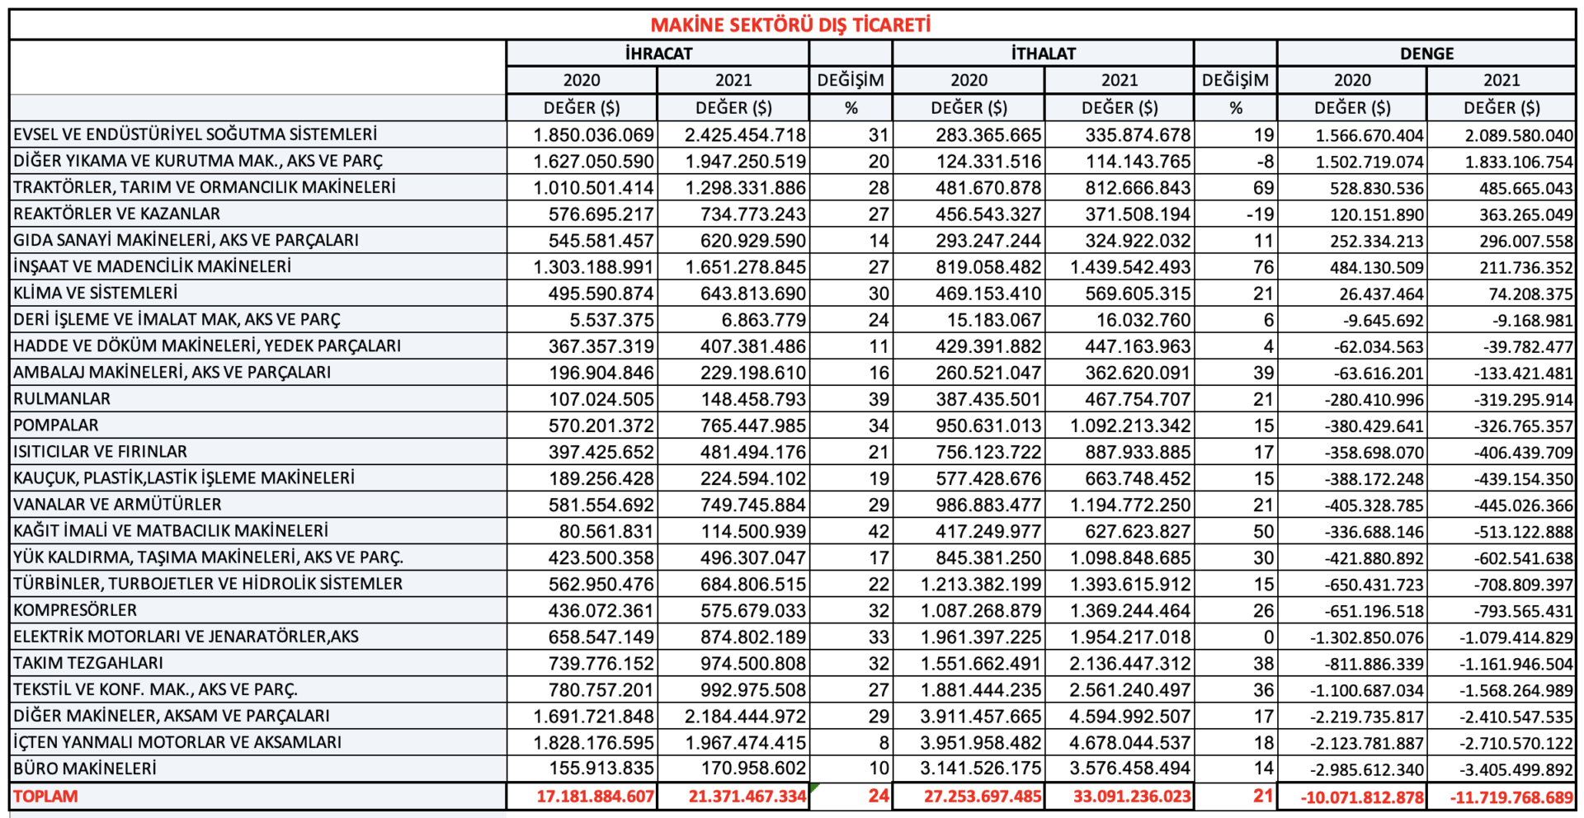Screen dimensions: 1584x818
Task: Select the total import value 33.091.236.023
Action: pos(1132,797)
